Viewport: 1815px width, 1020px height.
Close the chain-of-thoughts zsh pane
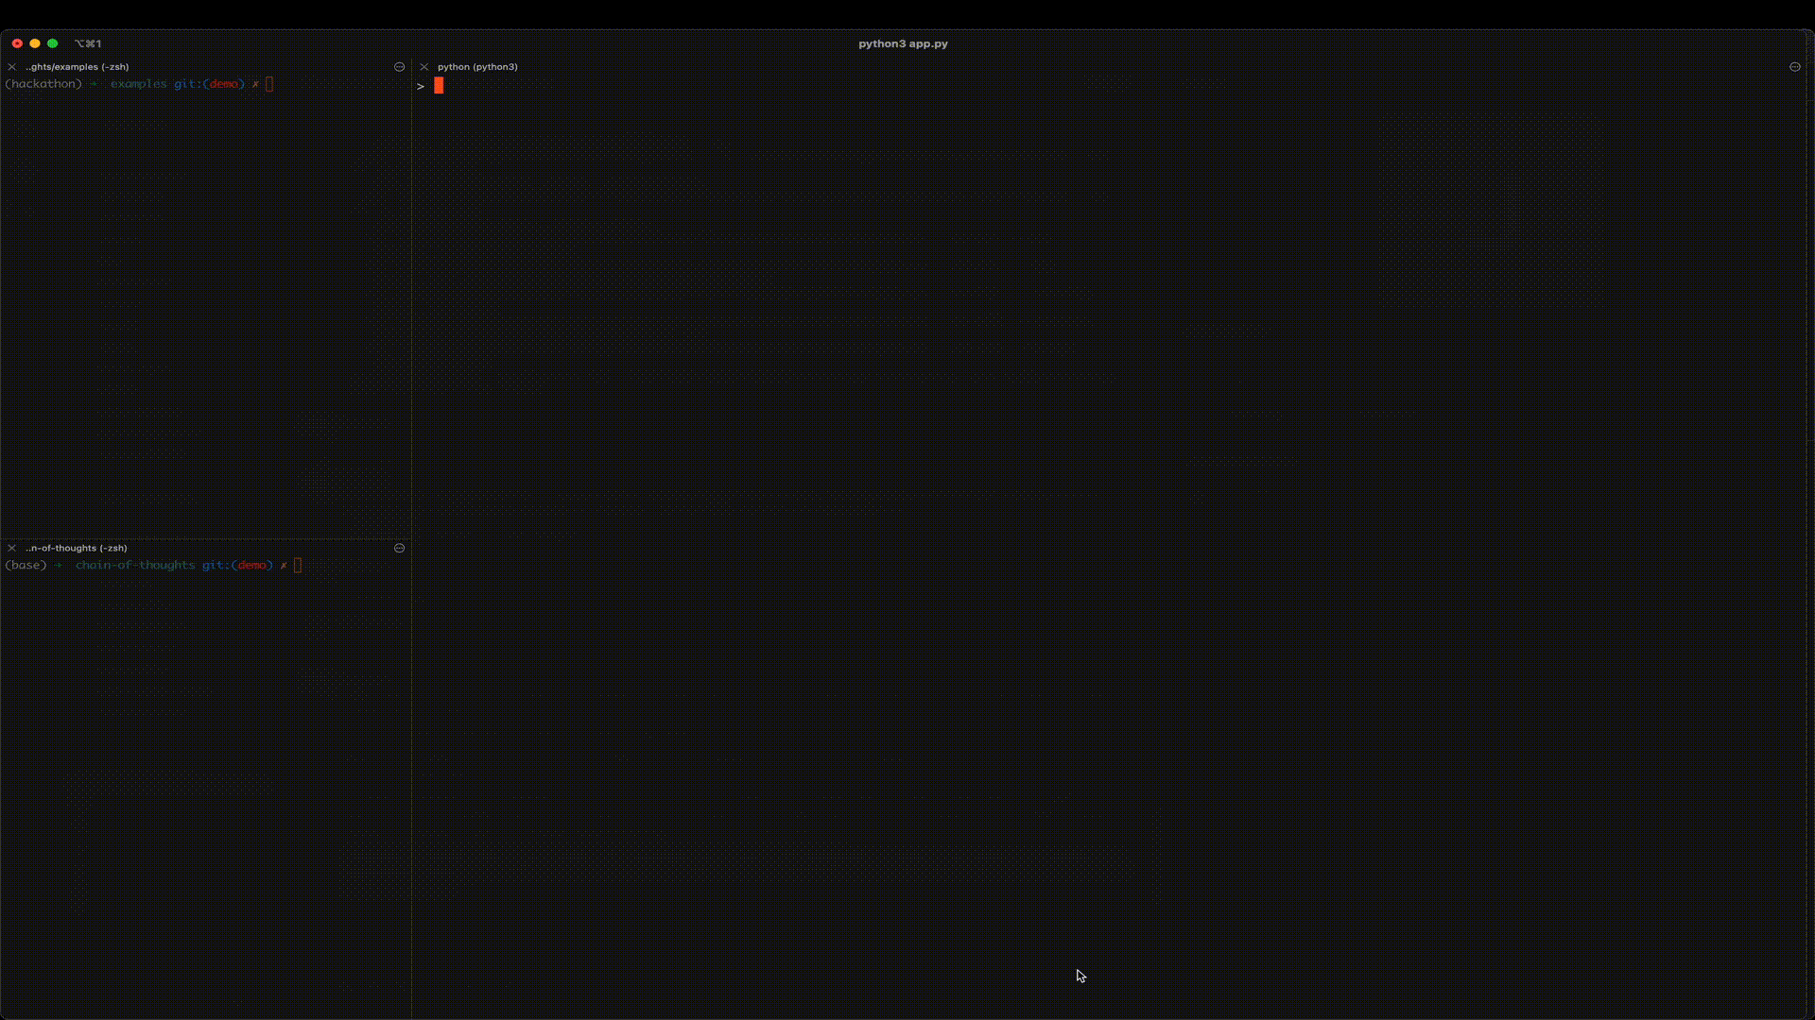[12, 548]
